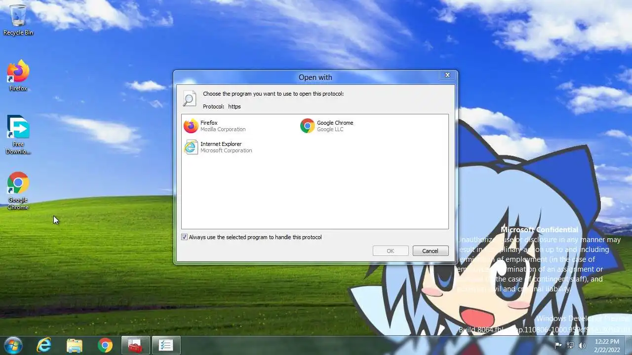Click the Microsoft Corporation publisher text
Screen dimensions: 632x355
(226, 151)
